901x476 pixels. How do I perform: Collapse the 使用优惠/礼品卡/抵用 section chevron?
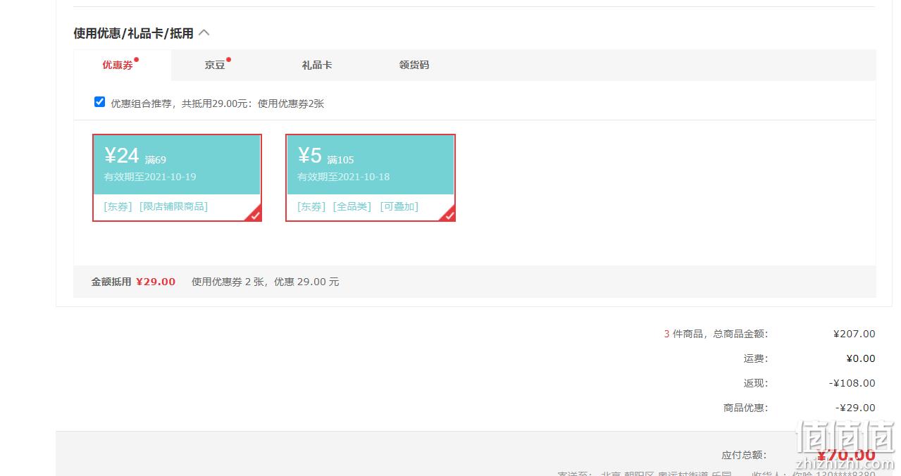pos(204,33)
